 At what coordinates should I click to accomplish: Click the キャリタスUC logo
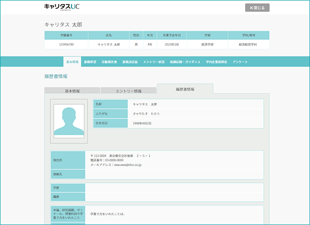[x=62, y=7]
